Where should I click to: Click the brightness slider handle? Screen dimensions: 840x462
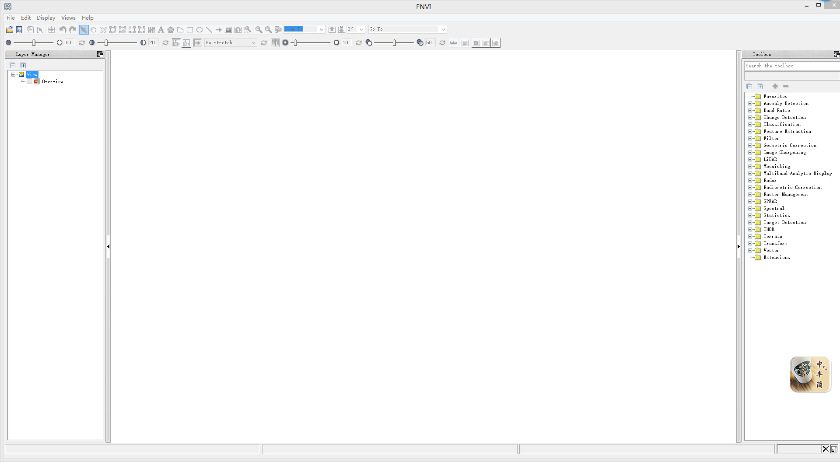click(34, 42)
